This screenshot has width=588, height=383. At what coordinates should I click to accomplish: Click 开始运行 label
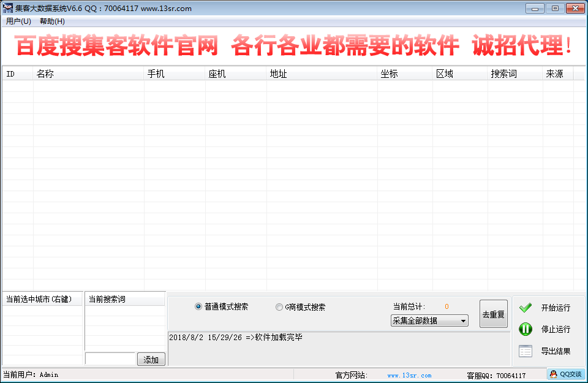[556, 308]
